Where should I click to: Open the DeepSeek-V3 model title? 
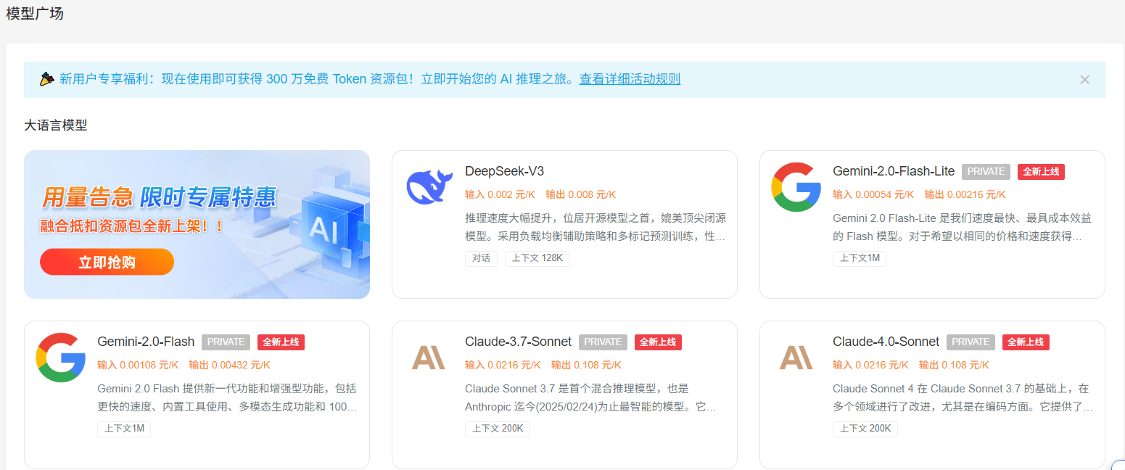(x=504, y=171)
